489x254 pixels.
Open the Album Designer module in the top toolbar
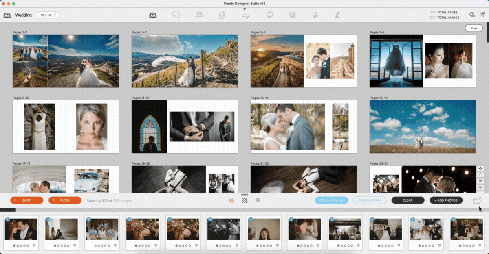(x=153, y=15)
